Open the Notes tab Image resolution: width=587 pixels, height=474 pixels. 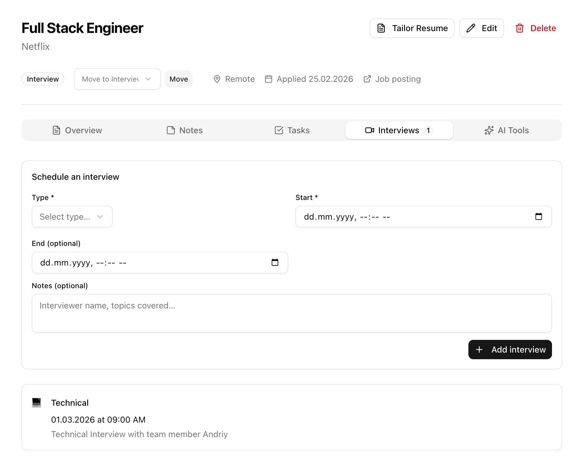point(185,130)
